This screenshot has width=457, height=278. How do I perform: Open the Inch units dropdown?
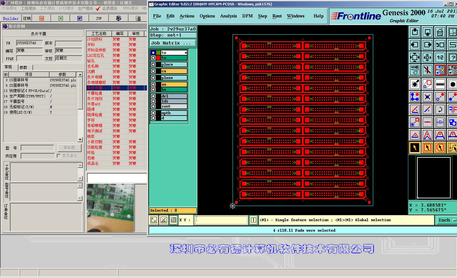(x=447, y=220)
